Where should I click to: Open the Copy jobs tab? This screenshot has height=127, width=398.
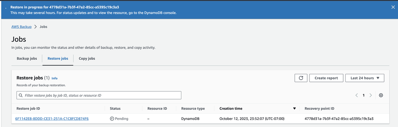[x=87, y=58]
